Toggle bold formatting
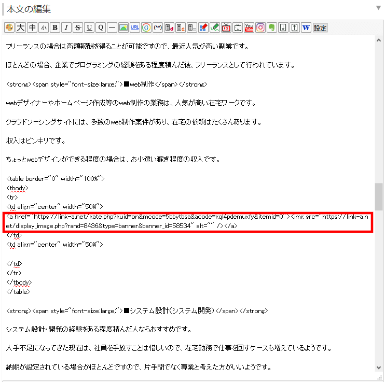The height and width of the screenshot is (382, 385). click(55, 27)
